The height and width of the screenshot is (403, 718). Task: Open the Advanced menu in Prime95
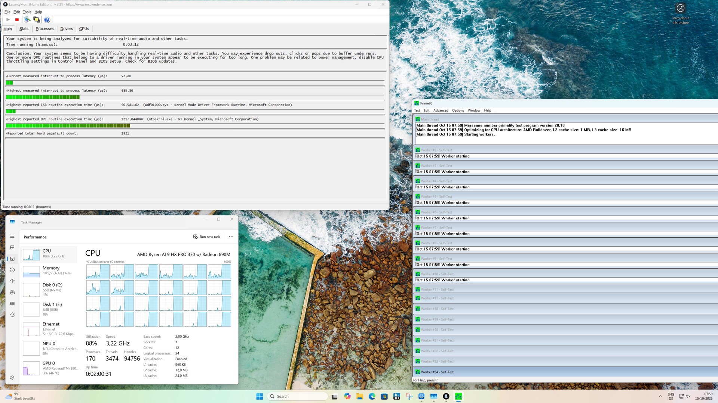tap(441, 110)
